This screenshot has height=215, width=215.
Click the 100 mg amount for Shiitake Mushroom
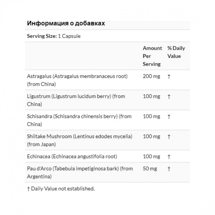(151, 137)
